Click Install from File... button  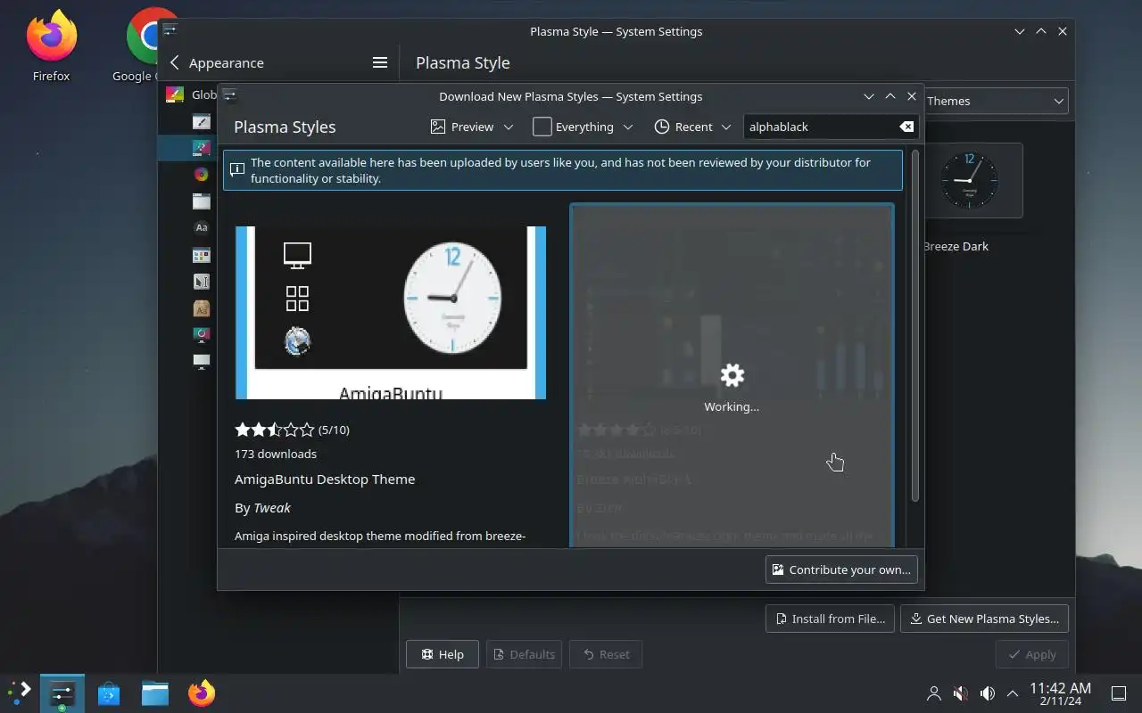[x=830, y=619]
